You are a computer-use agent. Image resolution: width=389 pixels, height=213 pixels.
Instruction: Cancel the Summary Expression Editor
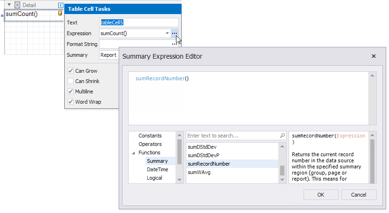coord(359,195)
